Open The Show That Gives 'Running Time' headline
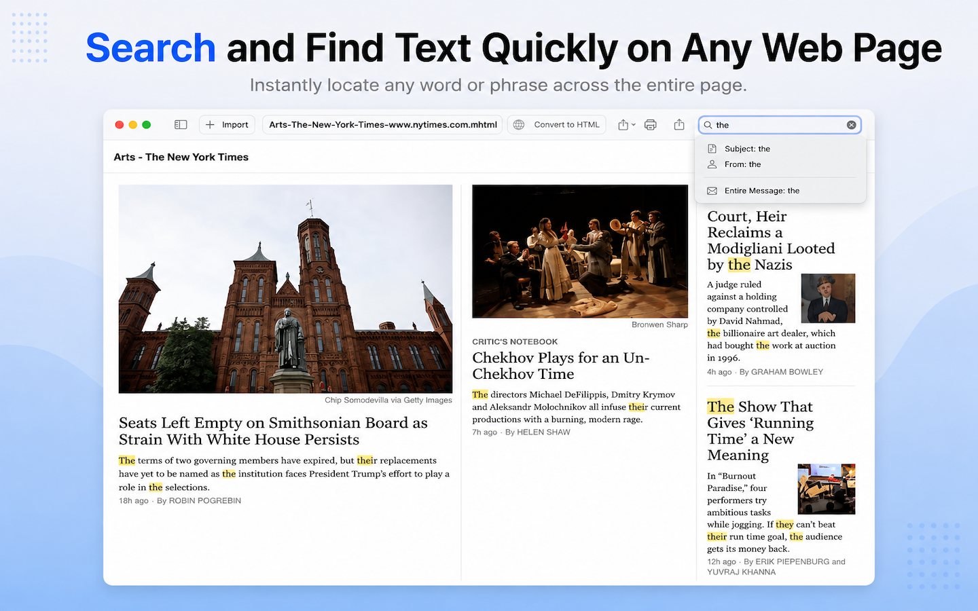The width and height of the screenshot is (978, 611). pos(760,430)
